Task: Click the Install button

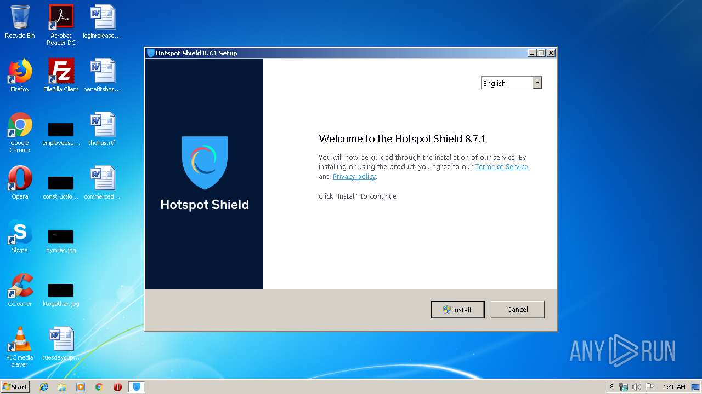Action: click(x=458, y=310)
